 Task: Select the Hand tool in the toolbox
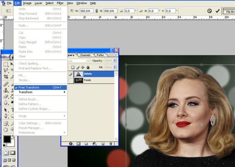[6, 130]
